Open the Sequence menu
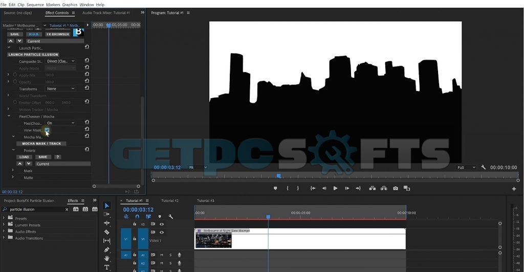524x272 pixels. (x=35, y=5)
